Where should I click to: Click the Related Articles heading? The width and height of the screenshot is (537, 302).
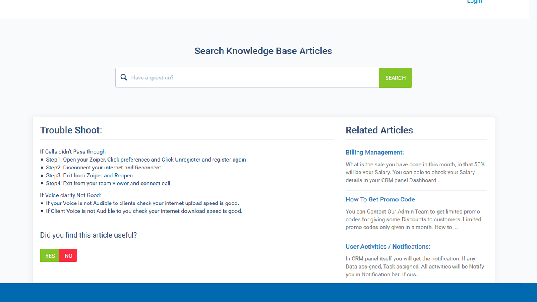tap(379, 130)
